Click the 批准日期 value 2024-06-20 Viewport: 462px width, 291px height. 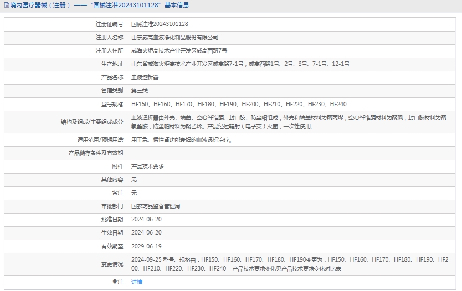(146, 220)
